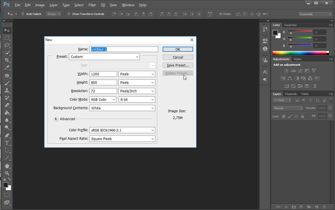Select the Eyedropper tool
The image size is (335, 210).
click(x=7, y=68)
